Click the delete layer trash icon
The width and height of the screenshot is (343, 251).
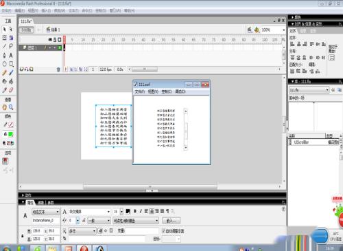tap(58, 69)
